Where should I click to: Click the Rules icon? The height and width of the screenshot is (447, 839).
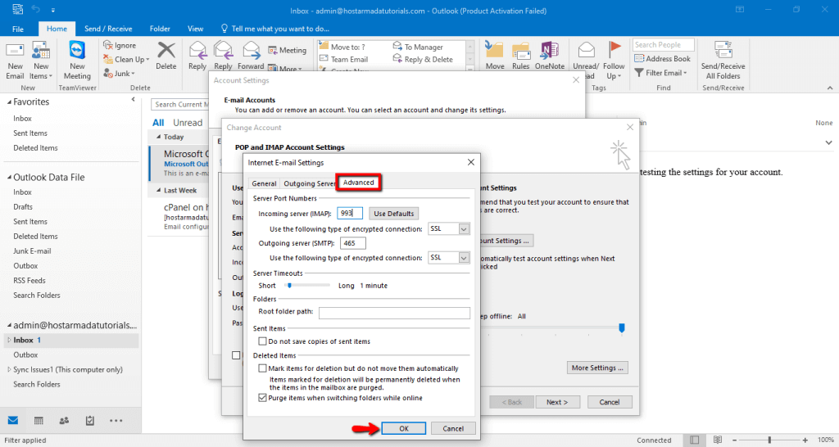pyautogui.click(x=520, y=51)
